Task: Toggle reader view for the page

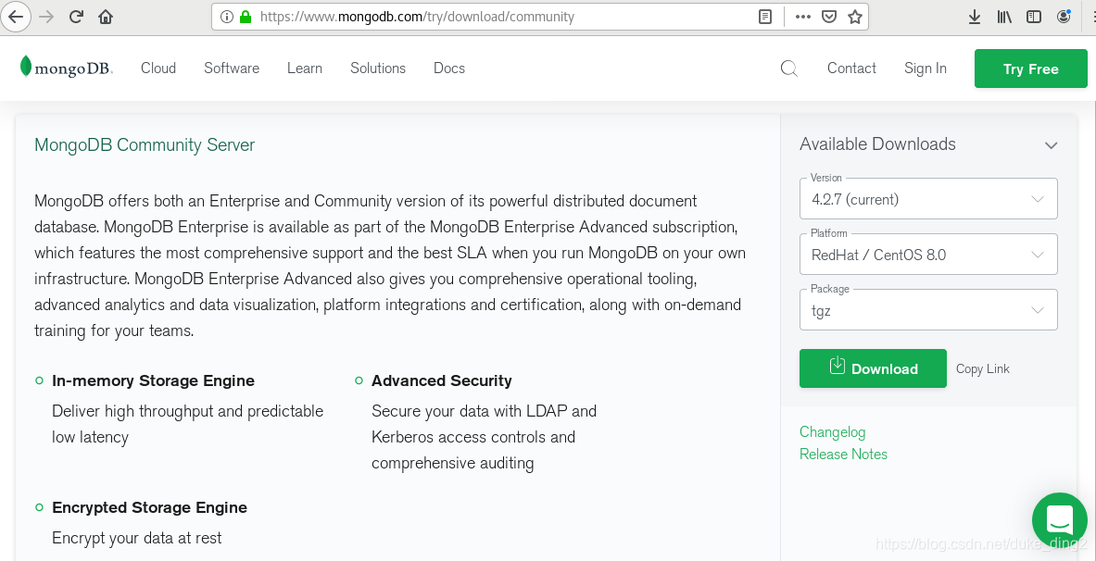Action: pos(764,16)
